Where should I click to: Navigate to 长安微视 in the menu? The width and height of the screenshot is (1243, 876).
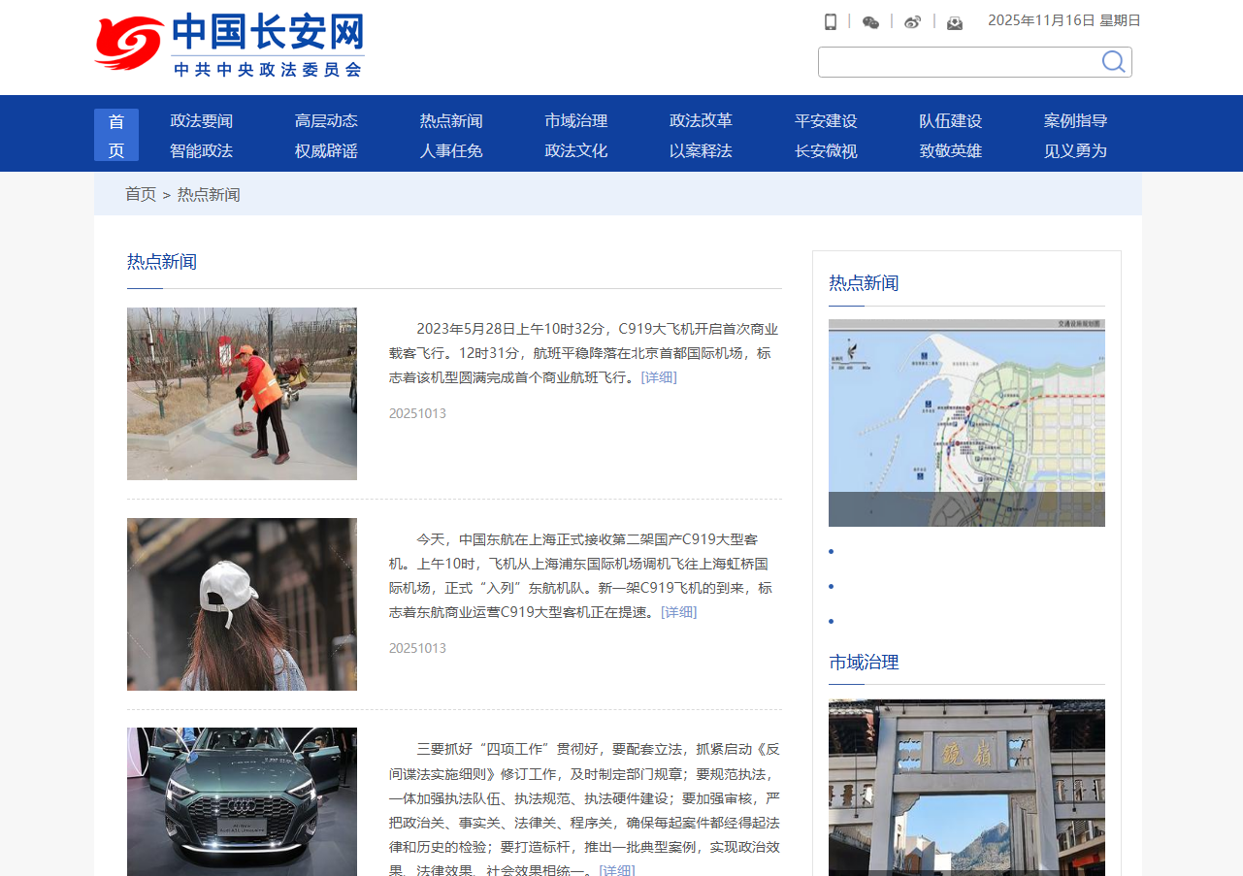tap(826, 151)
